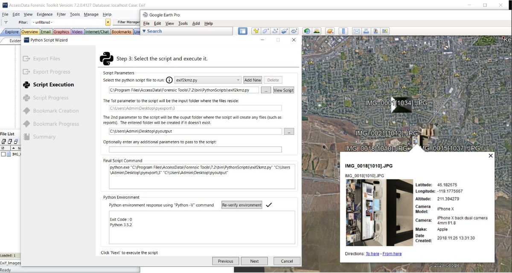Screen dimensions: 512x273
Task: Open Google Earth File menu
Action: click(146, 23)
